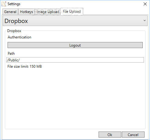Click the Logout button
The width and height of the screenshot is (150, 140).
point(75,45)
